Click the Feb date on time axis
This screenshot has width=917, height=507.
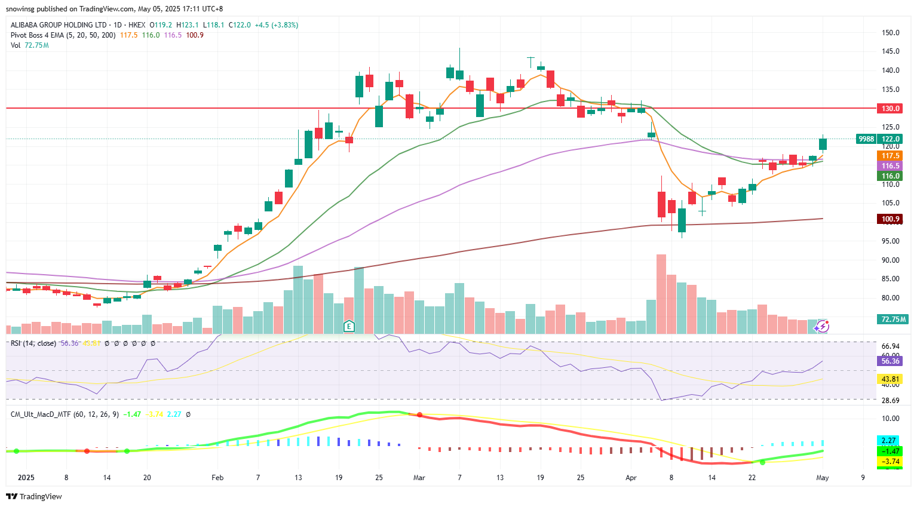[217, 478]
